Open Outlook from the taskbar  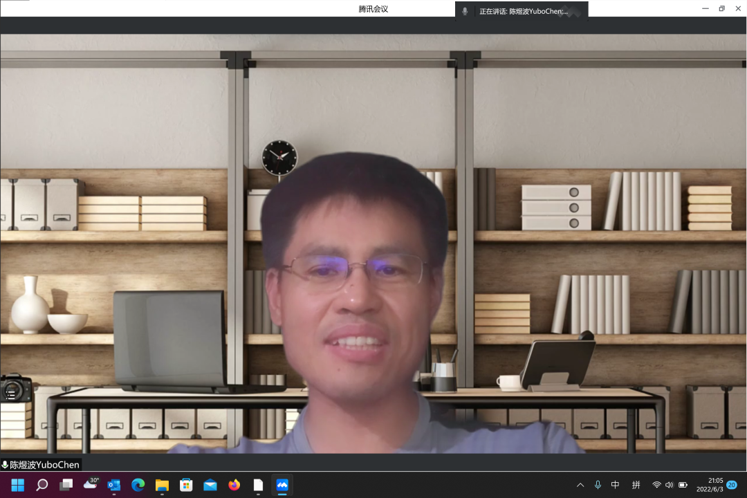tap(114, 485)
